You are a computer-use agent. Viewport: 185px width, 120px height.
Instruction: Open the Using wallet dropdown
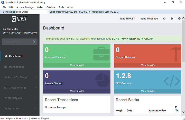point(32,12)
